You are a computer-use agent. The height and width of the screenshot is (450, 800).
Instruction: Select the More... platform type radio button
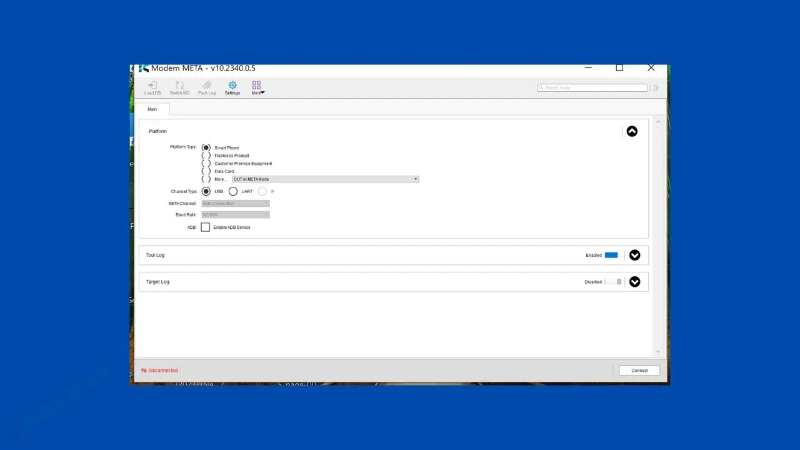tap(206, 179)
